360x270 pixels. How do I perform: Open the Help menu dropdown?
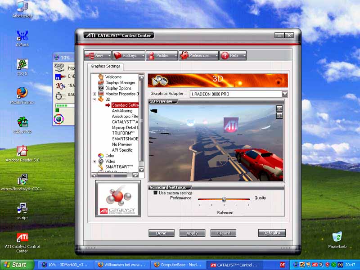click(x=233, y=55)
